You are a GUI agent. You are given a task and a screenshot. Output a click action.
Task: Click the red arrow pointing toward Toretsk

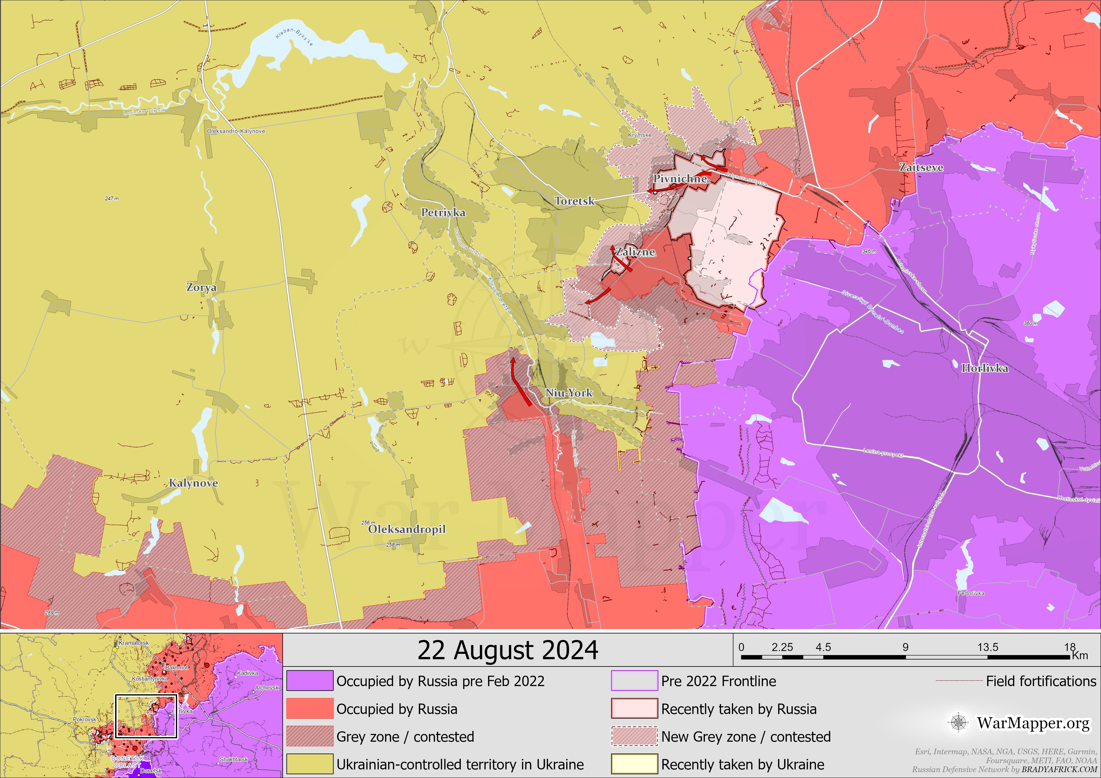coord(665,190)
